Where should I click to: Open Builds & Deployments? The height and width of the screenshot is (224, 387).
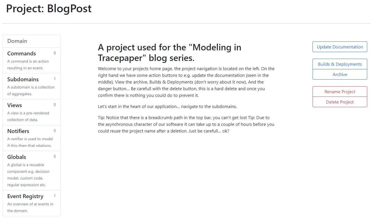point(340,64)
